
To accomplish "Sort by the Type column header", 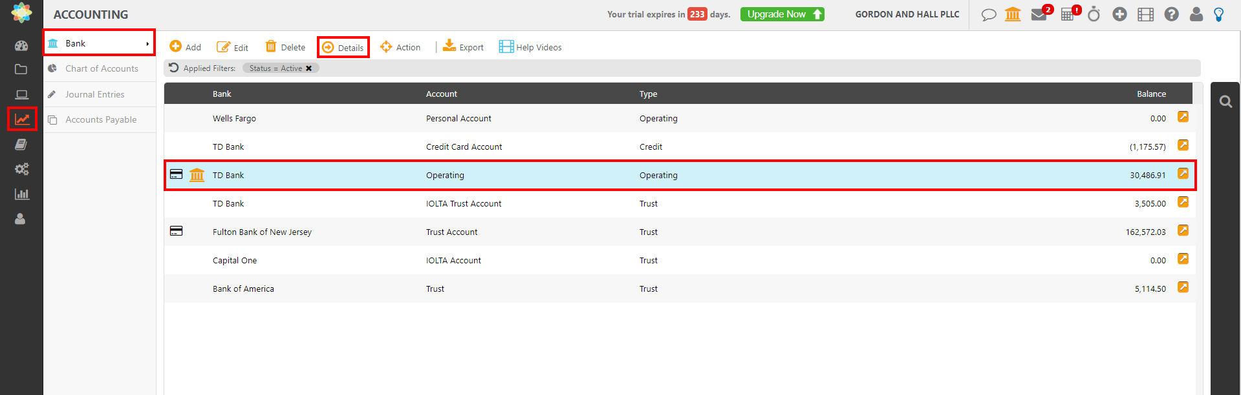I will tap(648, 94).
